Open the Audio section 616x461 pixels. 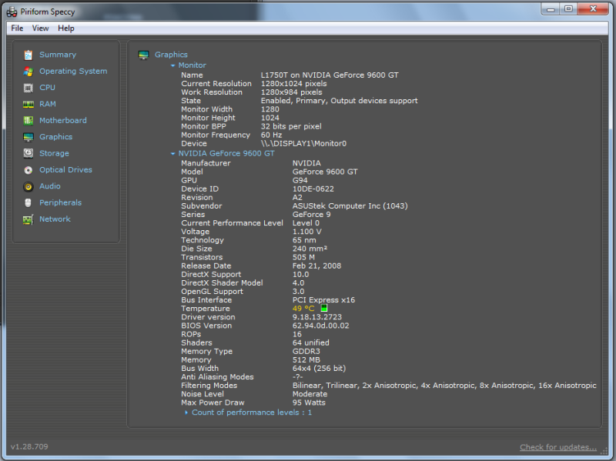pyautogui.click(x=50, y=186)
